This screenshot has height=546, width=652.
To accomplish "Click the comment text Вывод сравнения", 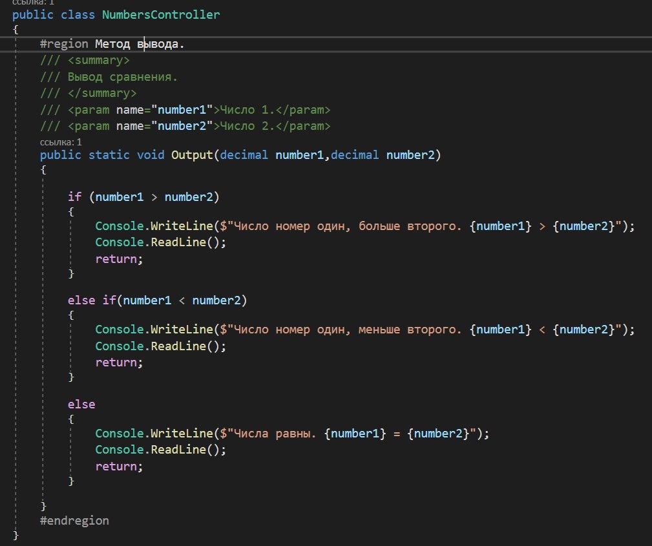I will point(122,78).
